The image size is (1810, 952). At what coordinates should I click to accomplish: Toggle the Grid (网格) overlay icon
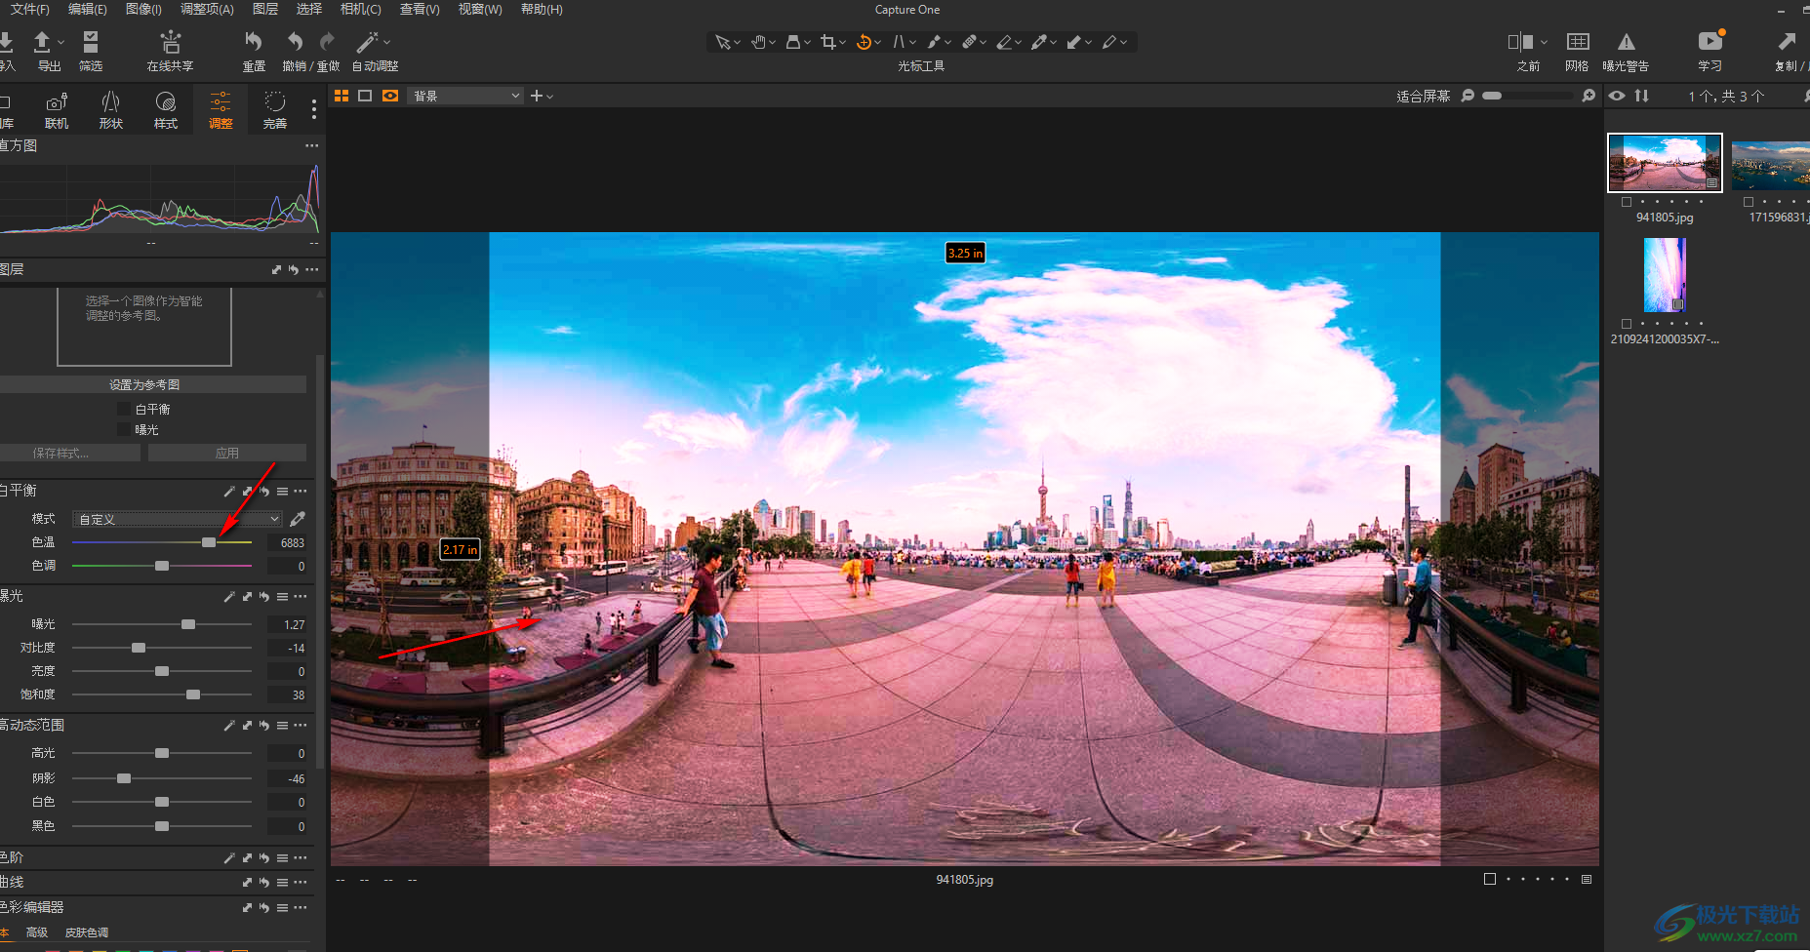[1577, 43]
